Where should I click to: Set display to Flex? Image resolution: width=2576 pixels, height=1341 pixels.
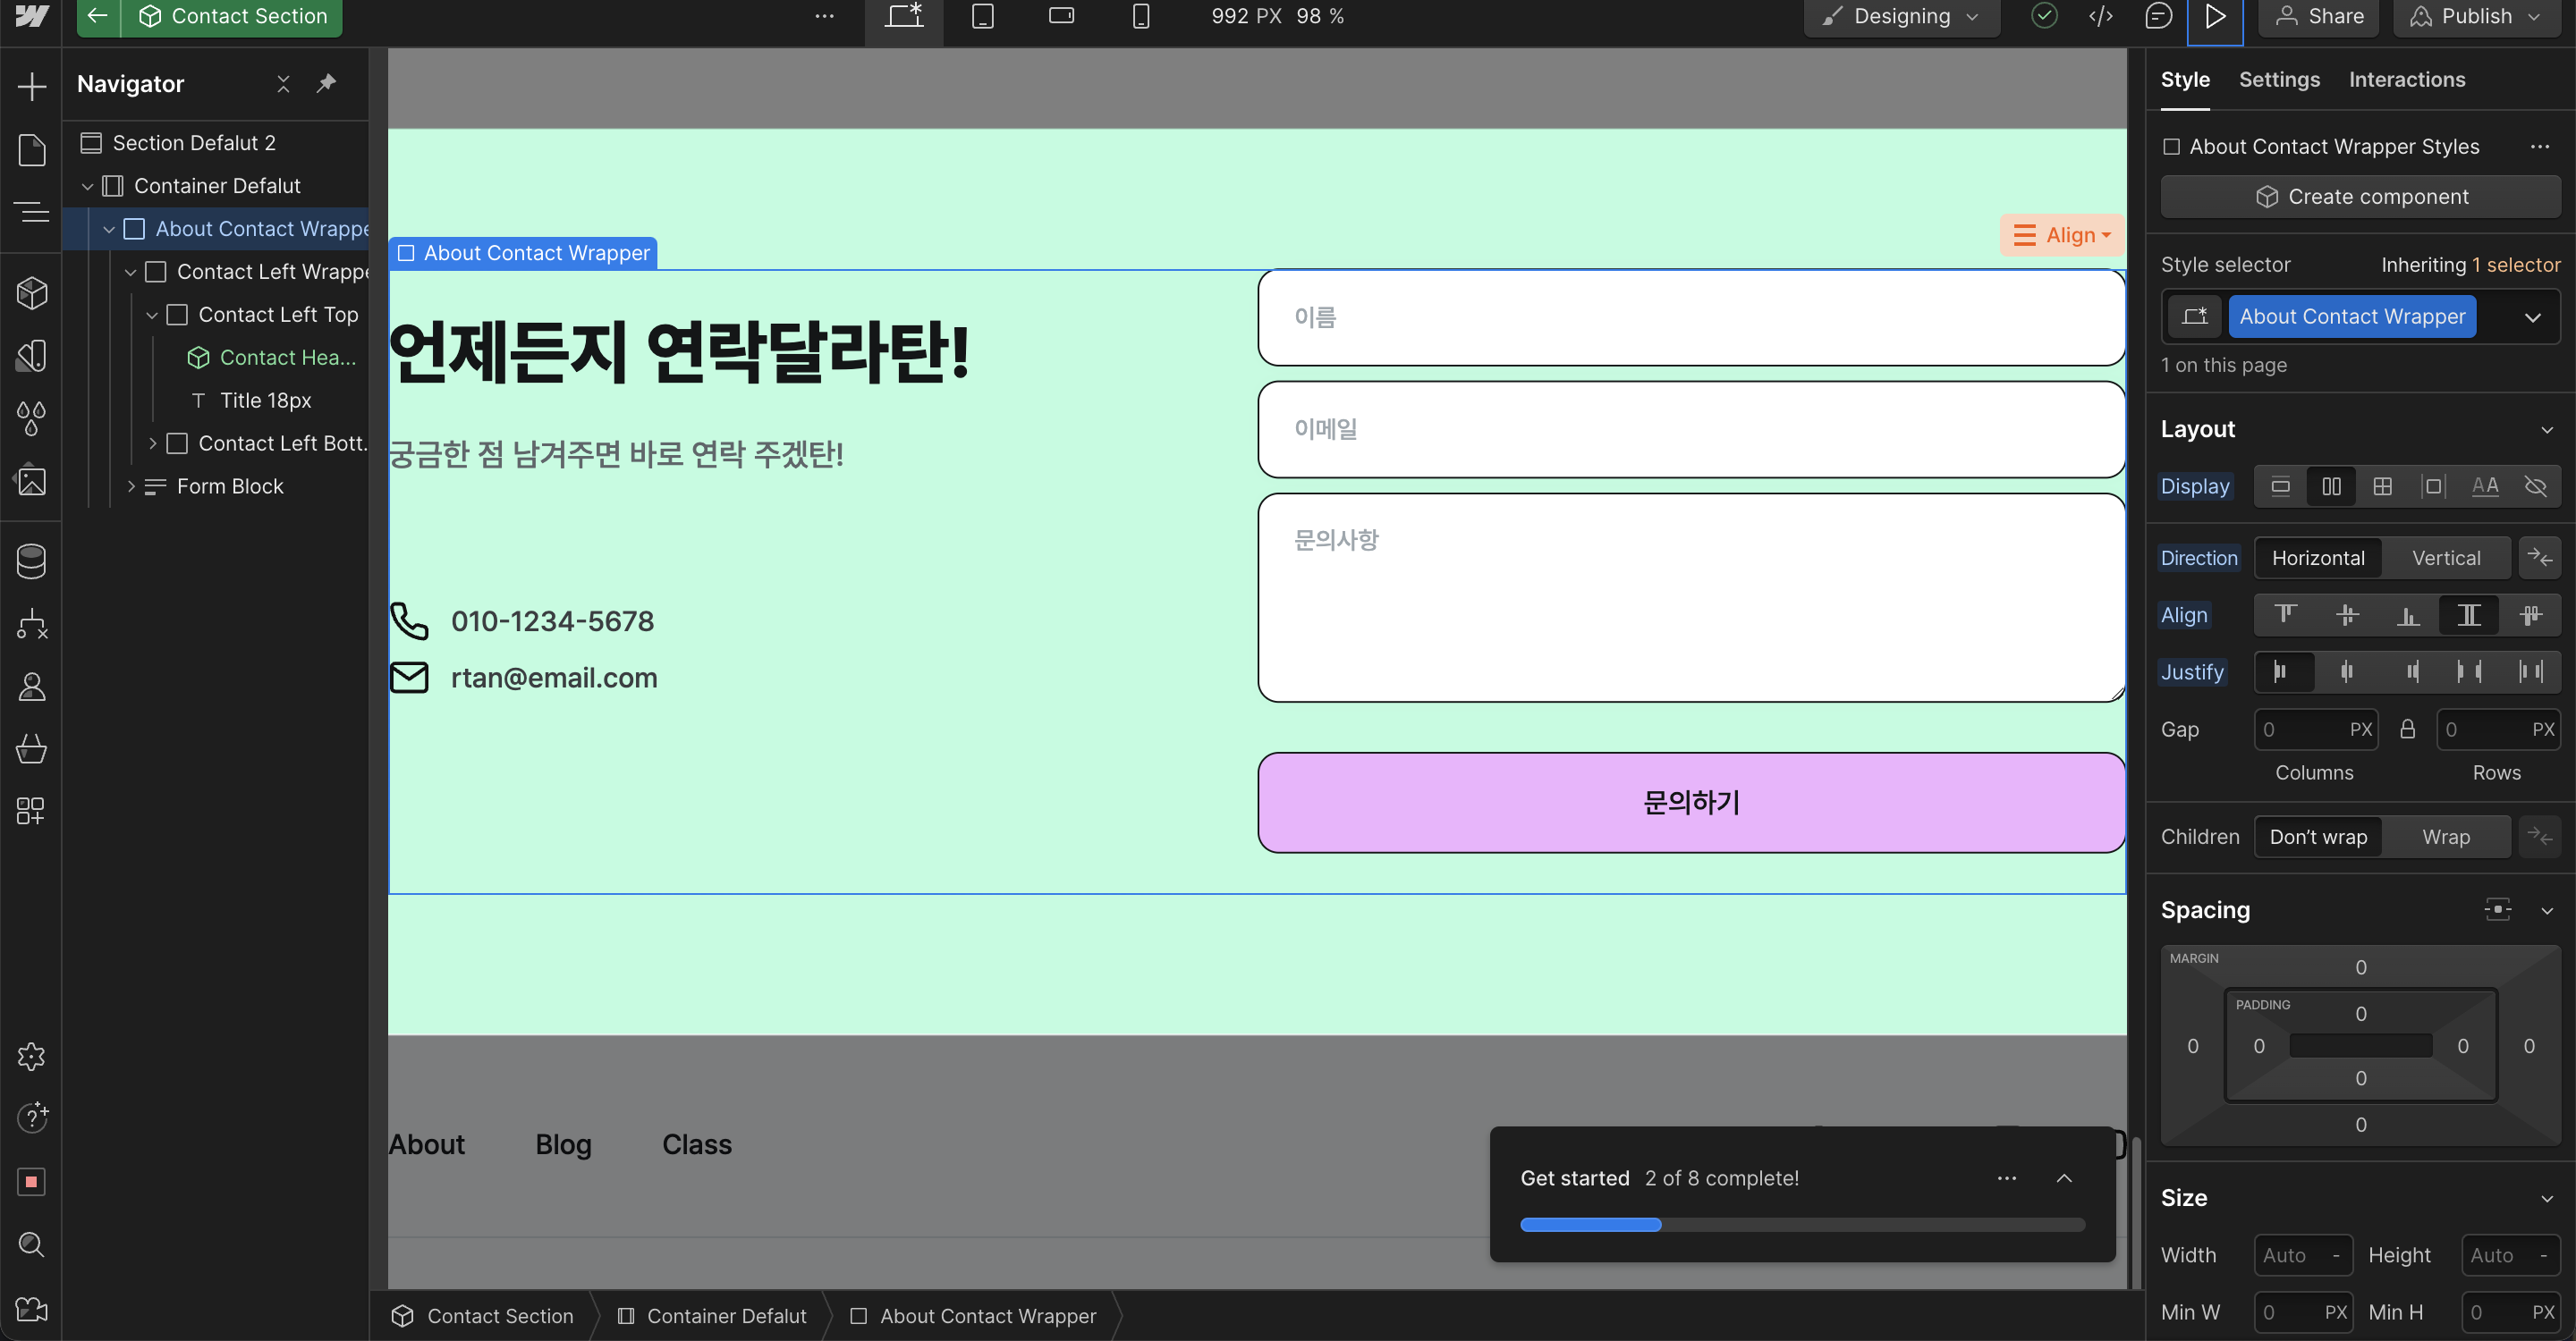(2331, 486)
